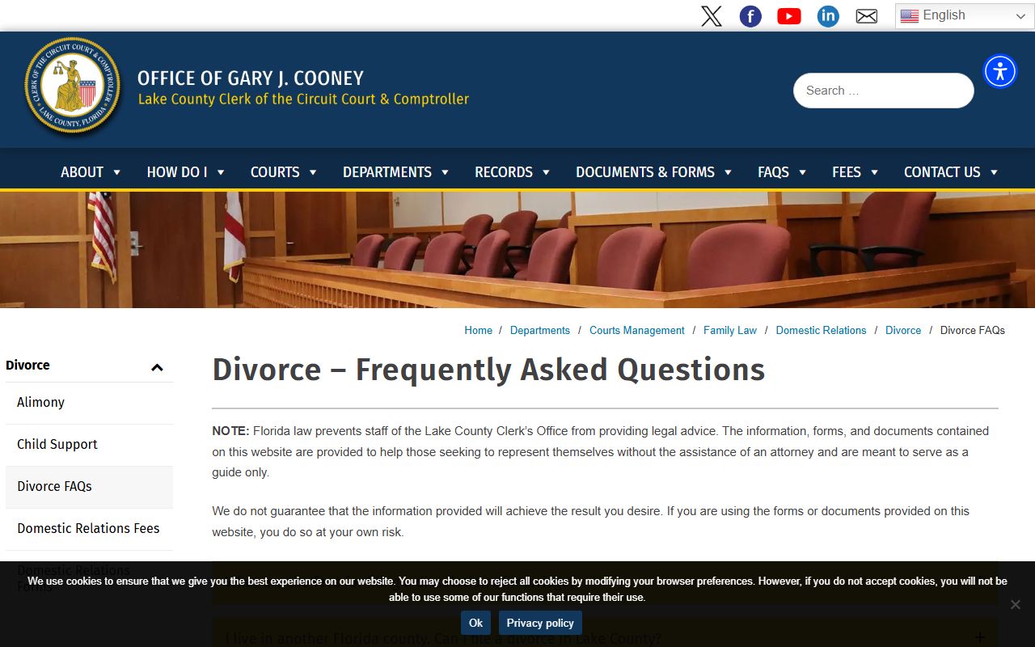The width and height of the screenshot is (1035, 647).
Task: Open the LinkedIn profile icon
Action: click(x=828, y=16)
